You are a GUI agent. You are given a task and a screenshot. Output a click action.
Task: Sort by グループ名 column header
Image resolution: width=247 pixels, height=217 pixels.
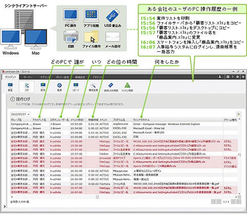point(21,120)
